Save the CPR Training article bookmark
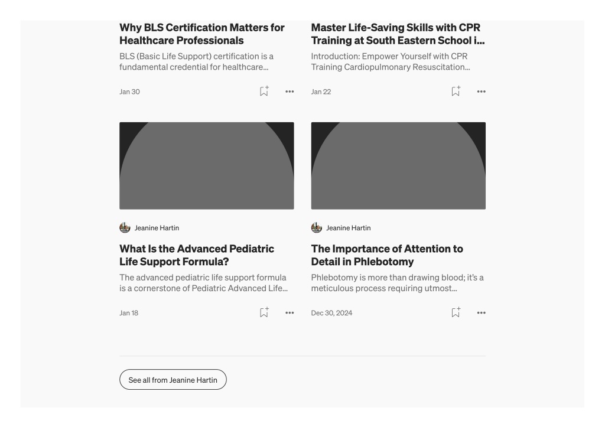This screenshot has height=427, width=605. 456,91
